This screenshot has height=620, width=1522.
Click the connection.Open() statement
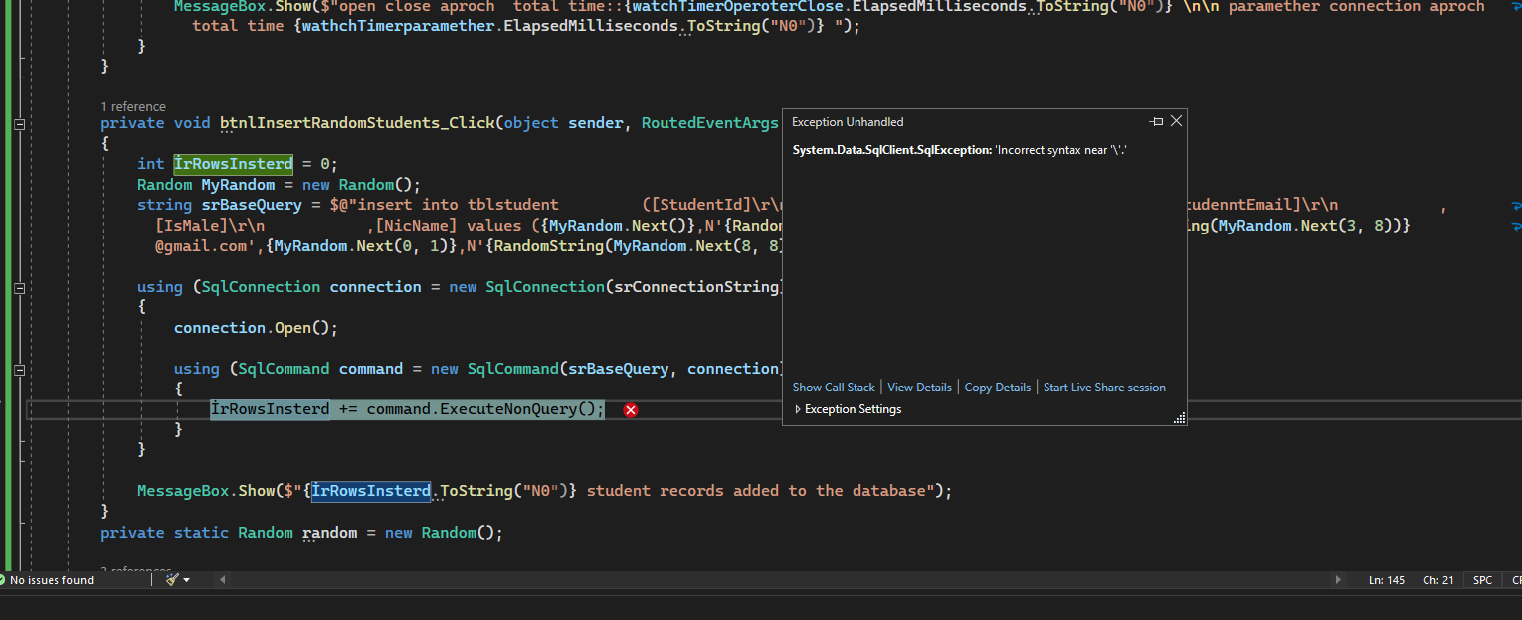[x=257, y=328]
